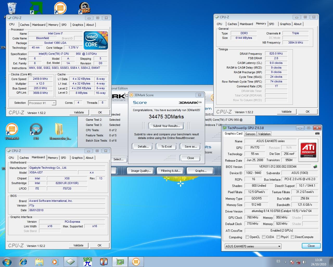Open the Removedor_b... folder on desktop

pos(60,131)
